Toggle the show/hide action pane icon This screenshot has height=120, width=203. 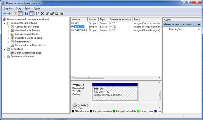coord(32,13)
